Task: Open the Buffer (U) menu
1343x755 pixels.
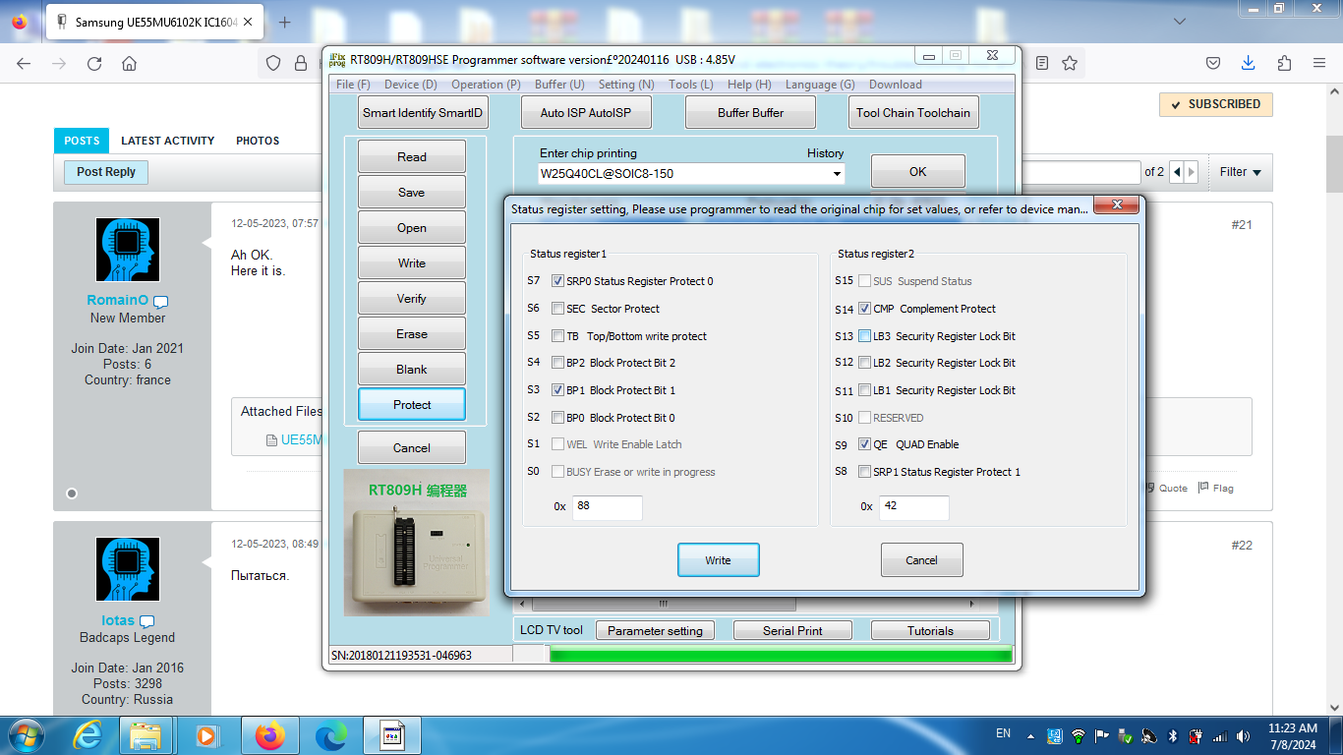Action: tap(559, 85)
